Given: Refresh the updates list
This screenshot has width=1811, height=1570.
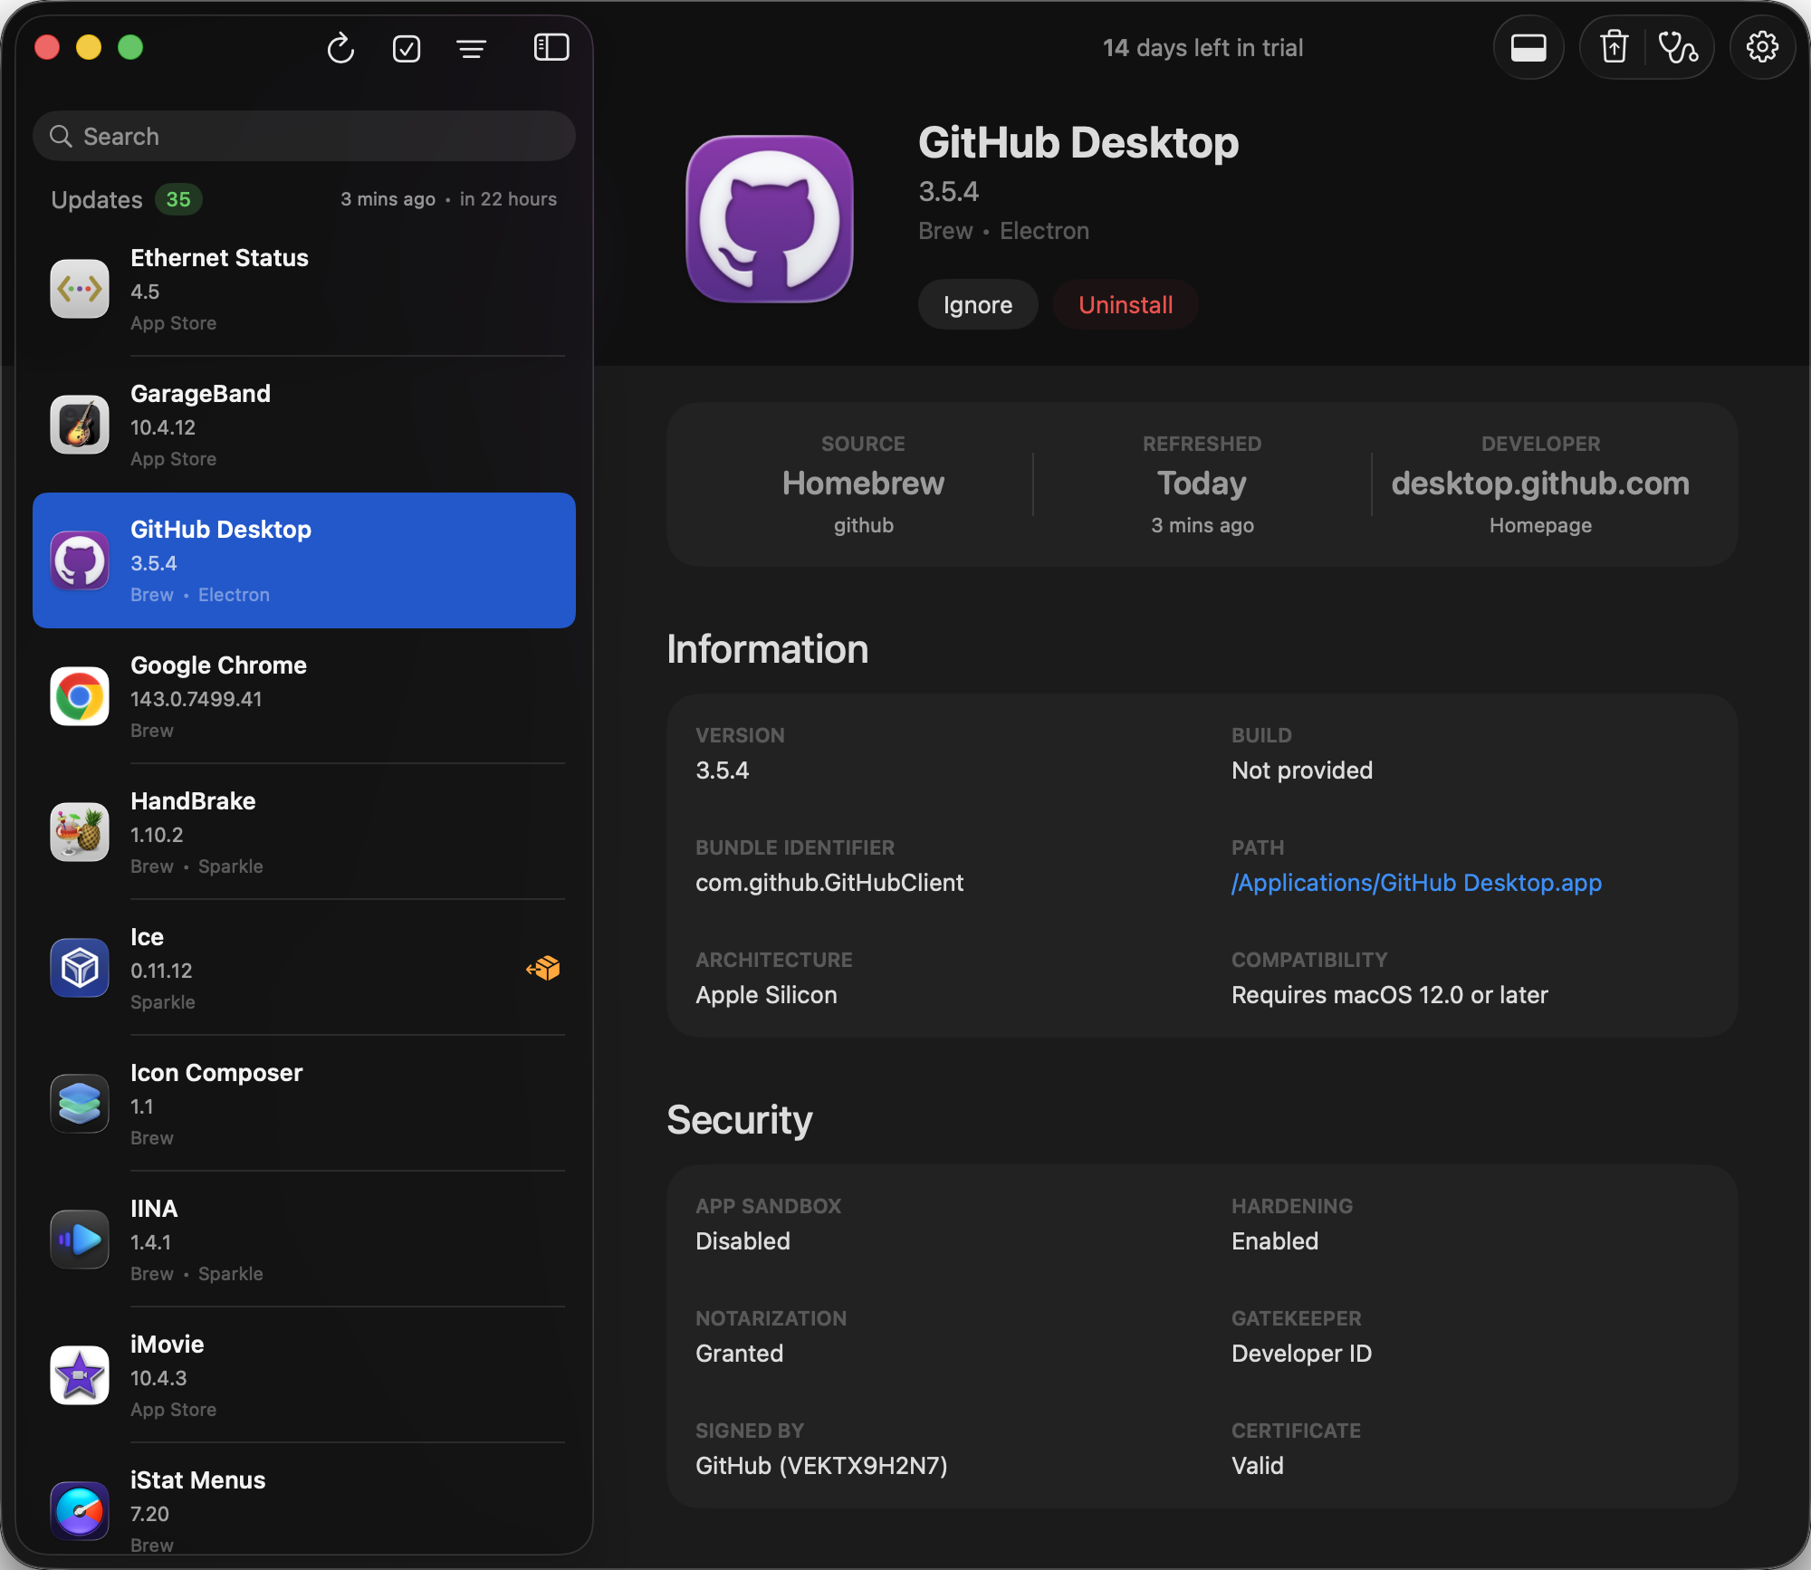Looking at the screenshot, I should pos(340,48).
